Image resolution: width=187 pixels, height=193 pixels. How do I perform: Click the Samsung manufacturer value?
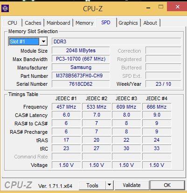coord(81,67)
